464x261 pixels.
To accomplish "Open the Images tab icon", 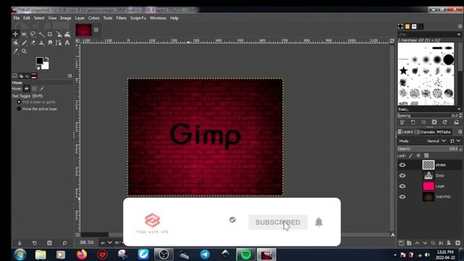I will (x=34, y=76).
